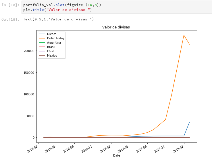Click the portfolio_val.plot code line

(62, 5)
